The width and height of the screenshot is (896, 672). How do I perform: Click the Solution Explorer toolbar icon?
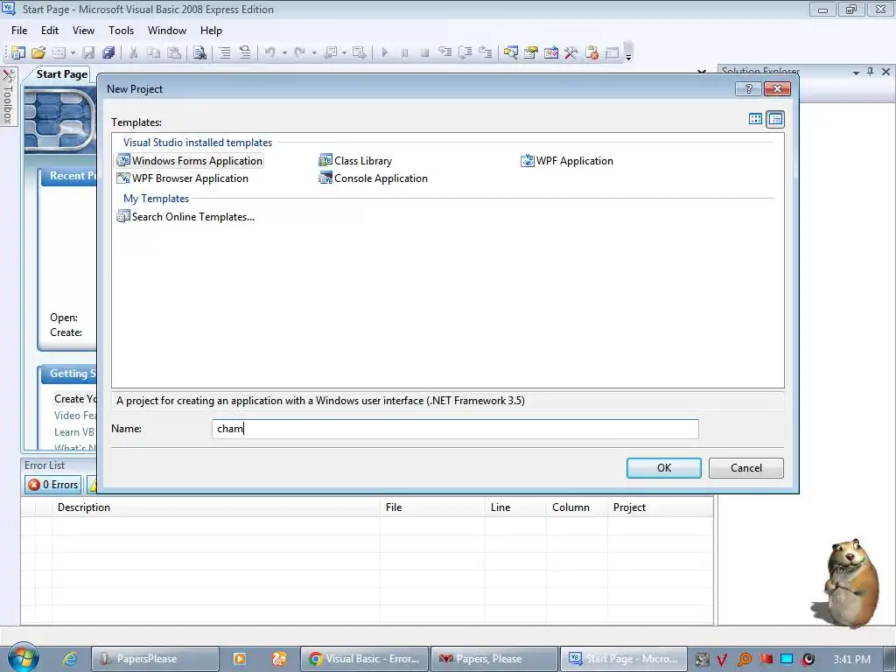510,52
